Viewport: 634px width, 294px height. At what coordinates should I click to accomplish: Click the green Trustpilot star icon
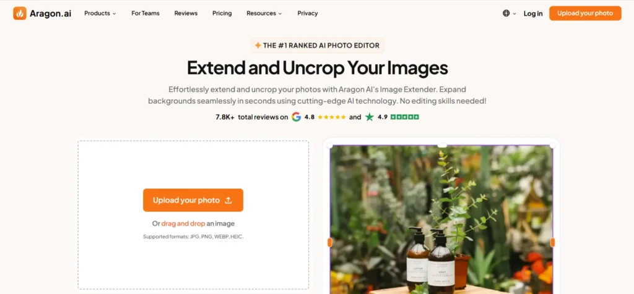click(370, 117)
